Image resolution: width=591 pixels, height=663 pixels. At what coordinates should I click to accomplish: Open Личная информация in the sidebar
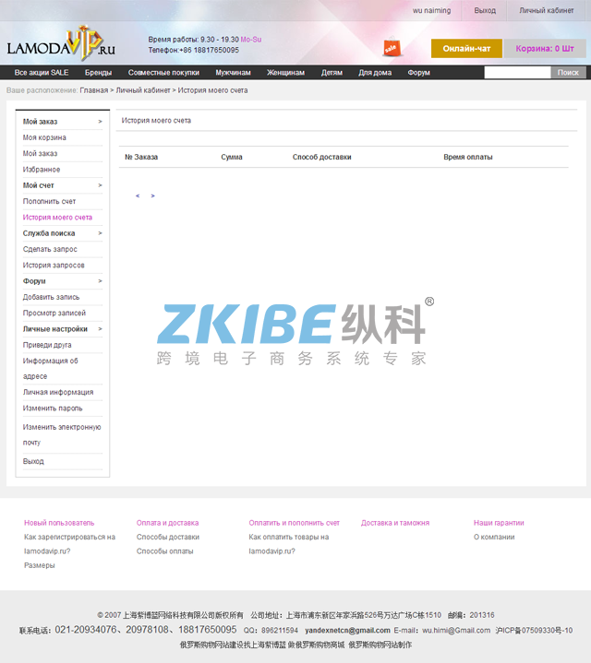pos(58,393)
